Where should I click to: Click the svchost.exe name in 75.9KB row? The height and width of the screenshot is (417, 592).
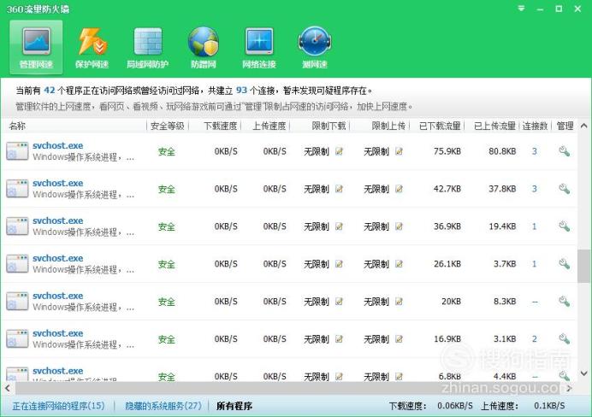[58, 145]
